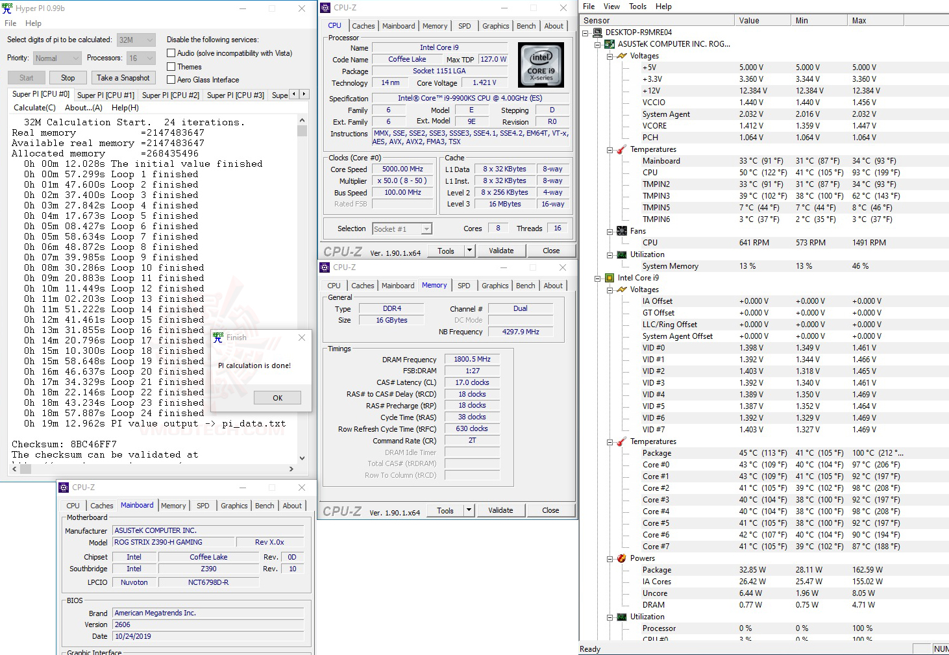
Task: Click the Stop button in Hyper PI
Action: pyautogui.click(x=68, y=78)
